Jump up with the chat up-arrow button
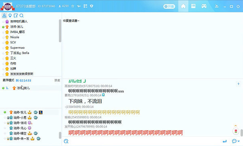This screenshot has width=243, height=146. coord(239,84)
